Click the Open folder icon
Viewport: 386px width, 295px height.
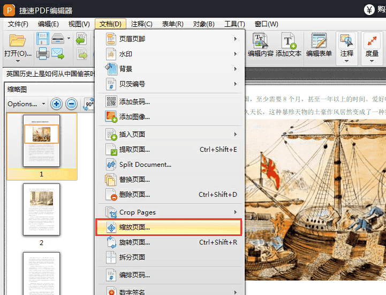tap(17, 40)
